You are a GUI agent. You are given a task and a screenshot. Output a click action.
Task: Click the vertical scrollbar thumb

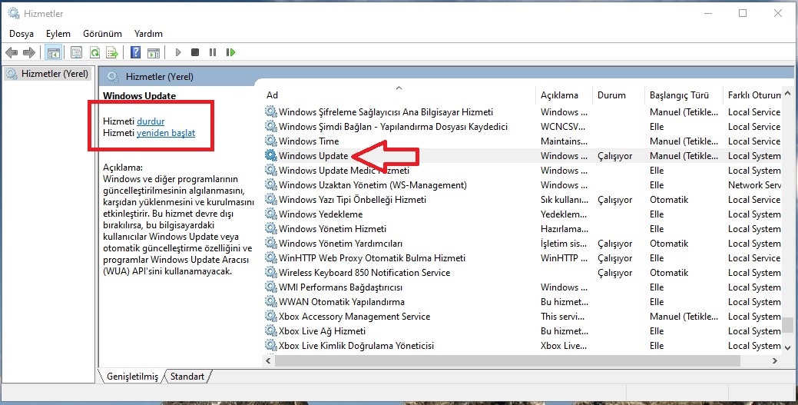[788, 324]
